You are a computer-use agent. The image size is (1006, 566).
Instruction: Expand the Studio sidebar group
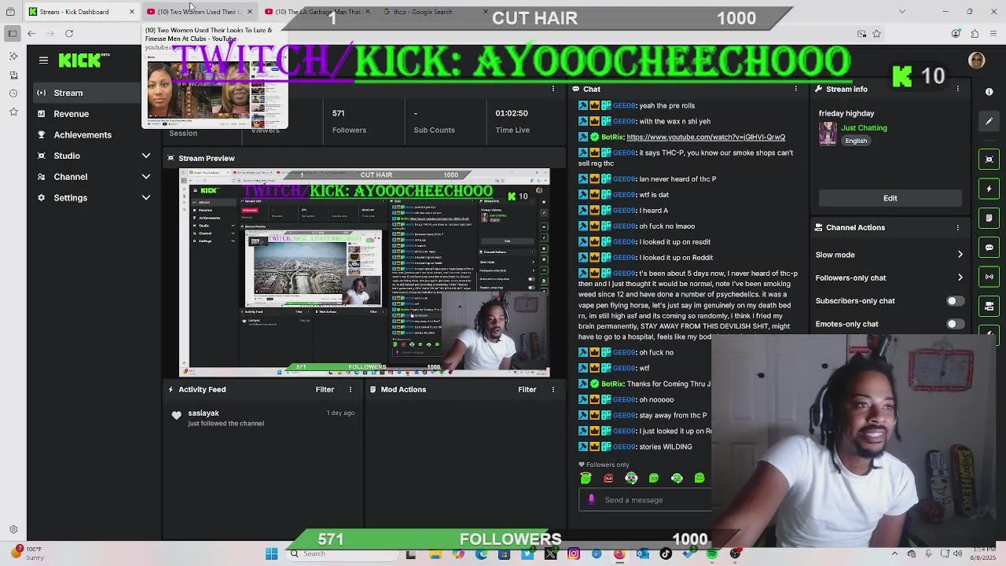click(x=94, y=156)
